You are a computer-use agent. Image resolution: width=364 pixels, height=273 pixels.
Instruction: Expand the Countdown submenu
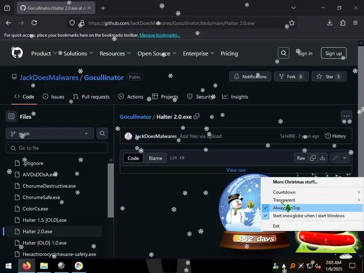tap(312, 192)
